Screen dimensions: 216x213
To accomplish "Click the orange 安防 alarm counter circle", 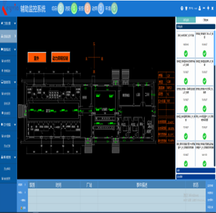I will tap(87, 8).
